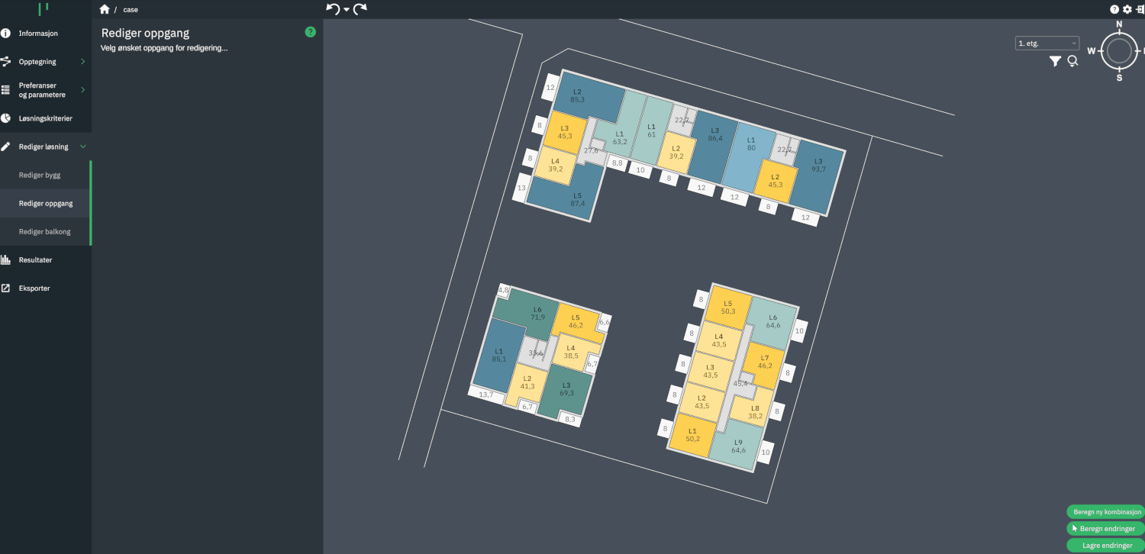Viewport: 1145px width, 554px height.
Task: Click the home icon in the breadcrumb
Action: [105, 9]
